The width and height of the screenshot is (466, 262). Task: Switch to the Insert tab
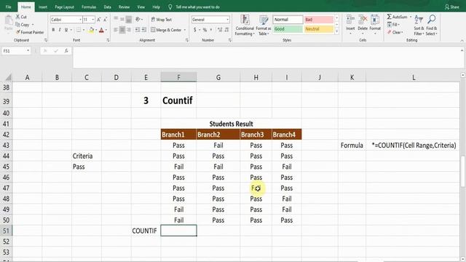click(43, 7)
